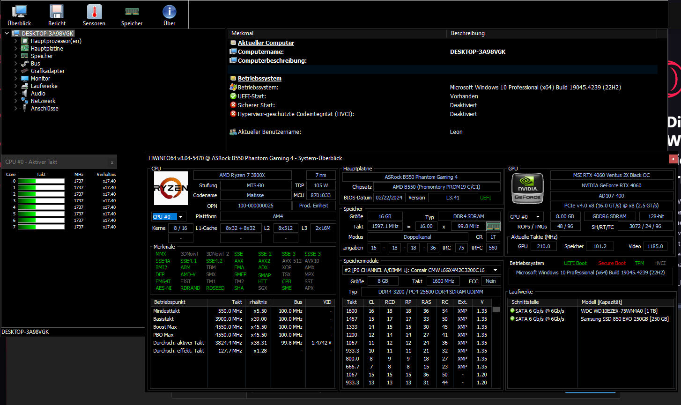Click the Windows flag icon beside Betriebssystem

(x=233, y=87)
